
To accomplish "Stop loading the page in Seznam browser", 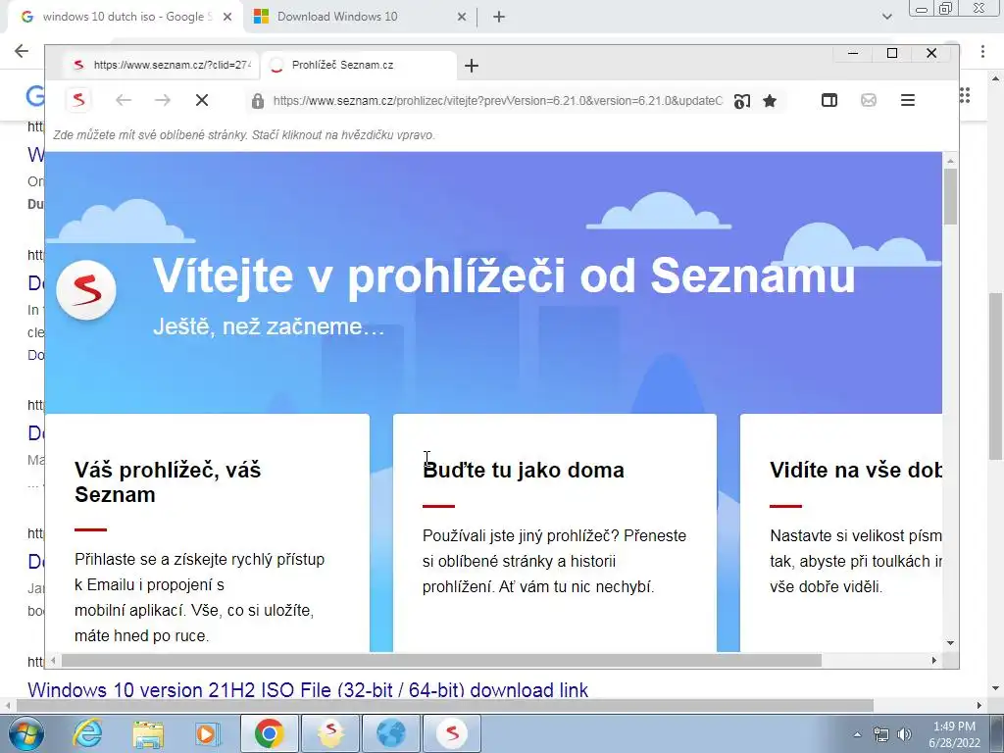I will point(202,100).
